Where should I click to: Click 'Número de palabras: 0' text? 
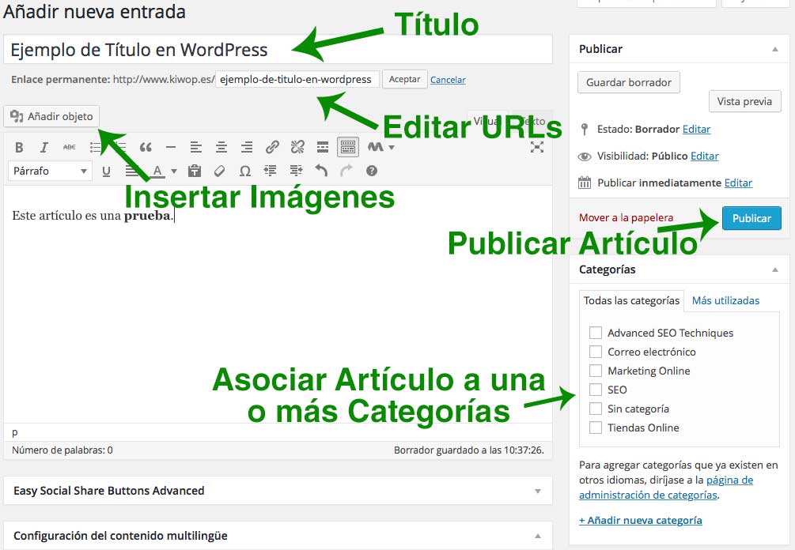point(62,450)
